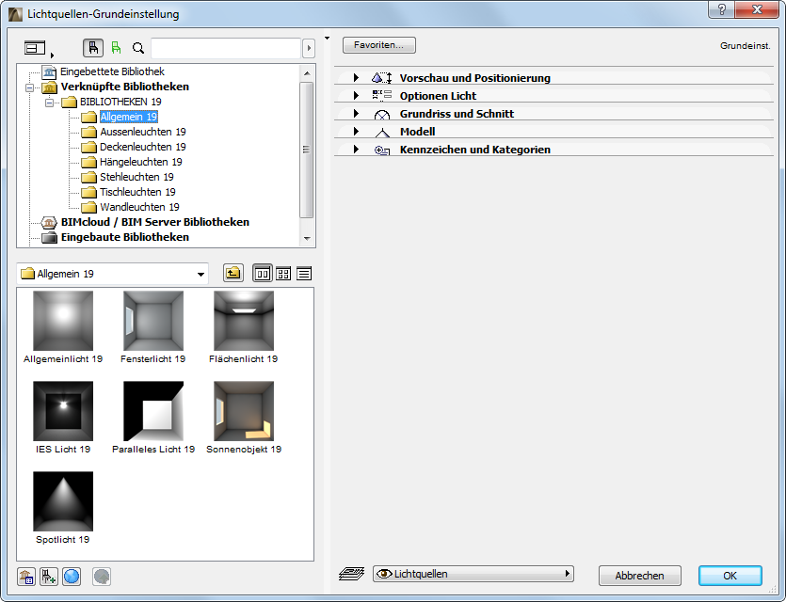Switch to large icons view
The image size is (786, 602).
coord(263,274)
